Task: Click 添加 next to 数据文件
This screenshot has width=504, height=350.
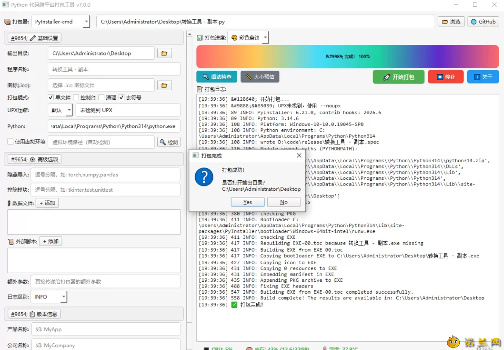Action: 47,203
